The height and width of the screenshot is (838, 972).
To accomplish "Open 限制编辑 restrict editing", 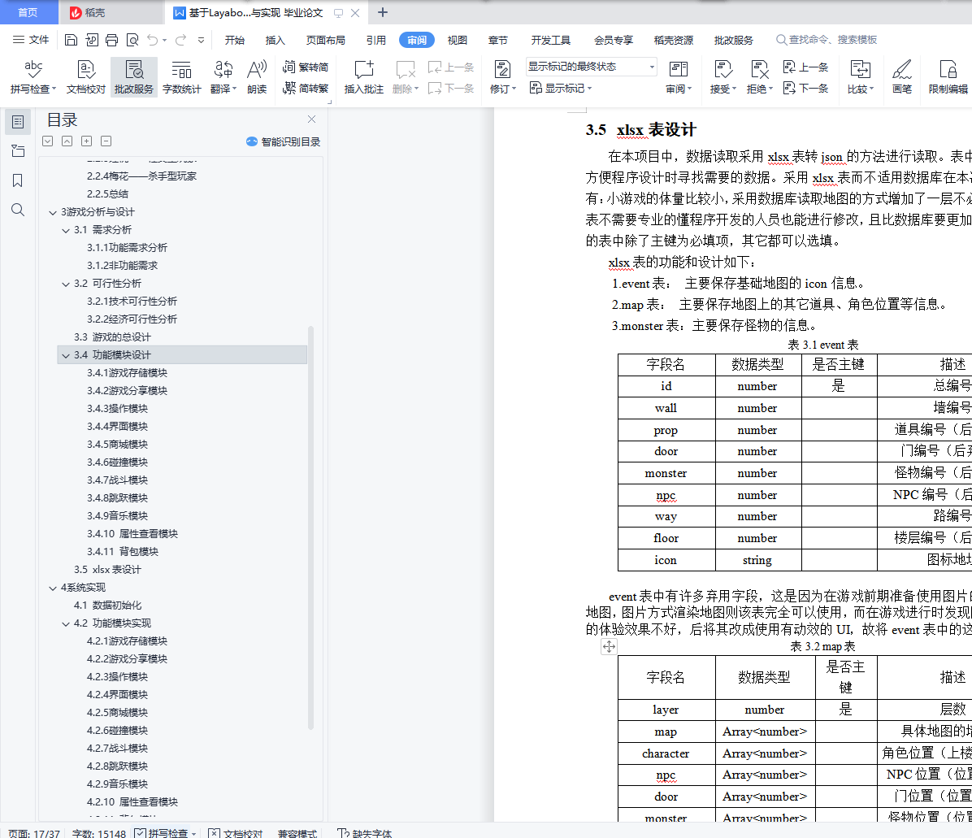I will (948, 77).
